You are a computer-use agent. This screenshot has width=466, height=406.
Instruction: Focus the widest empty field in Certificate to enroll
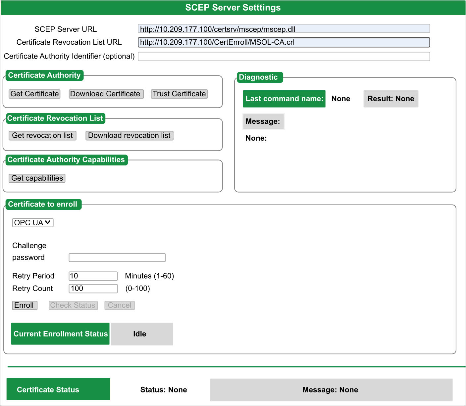tap(117, 258)
